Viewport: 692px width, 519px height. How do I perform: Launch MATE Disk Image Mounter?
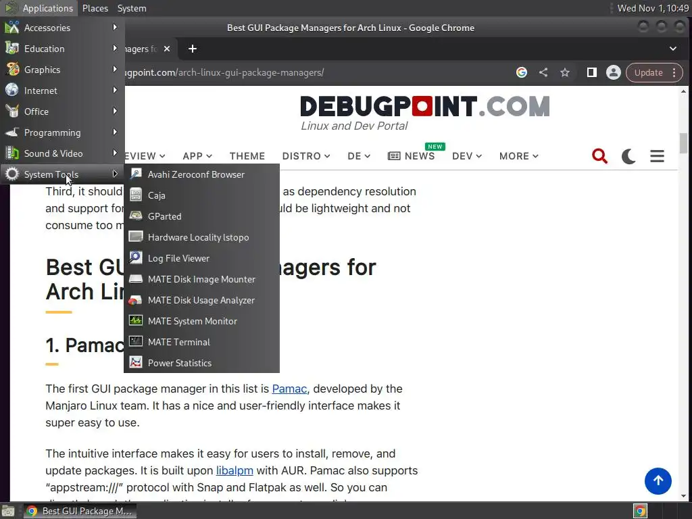pos(201,279)
